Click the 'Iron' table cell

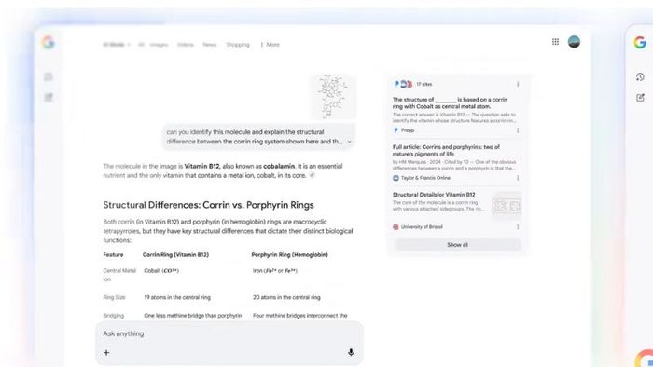[275, 270]
